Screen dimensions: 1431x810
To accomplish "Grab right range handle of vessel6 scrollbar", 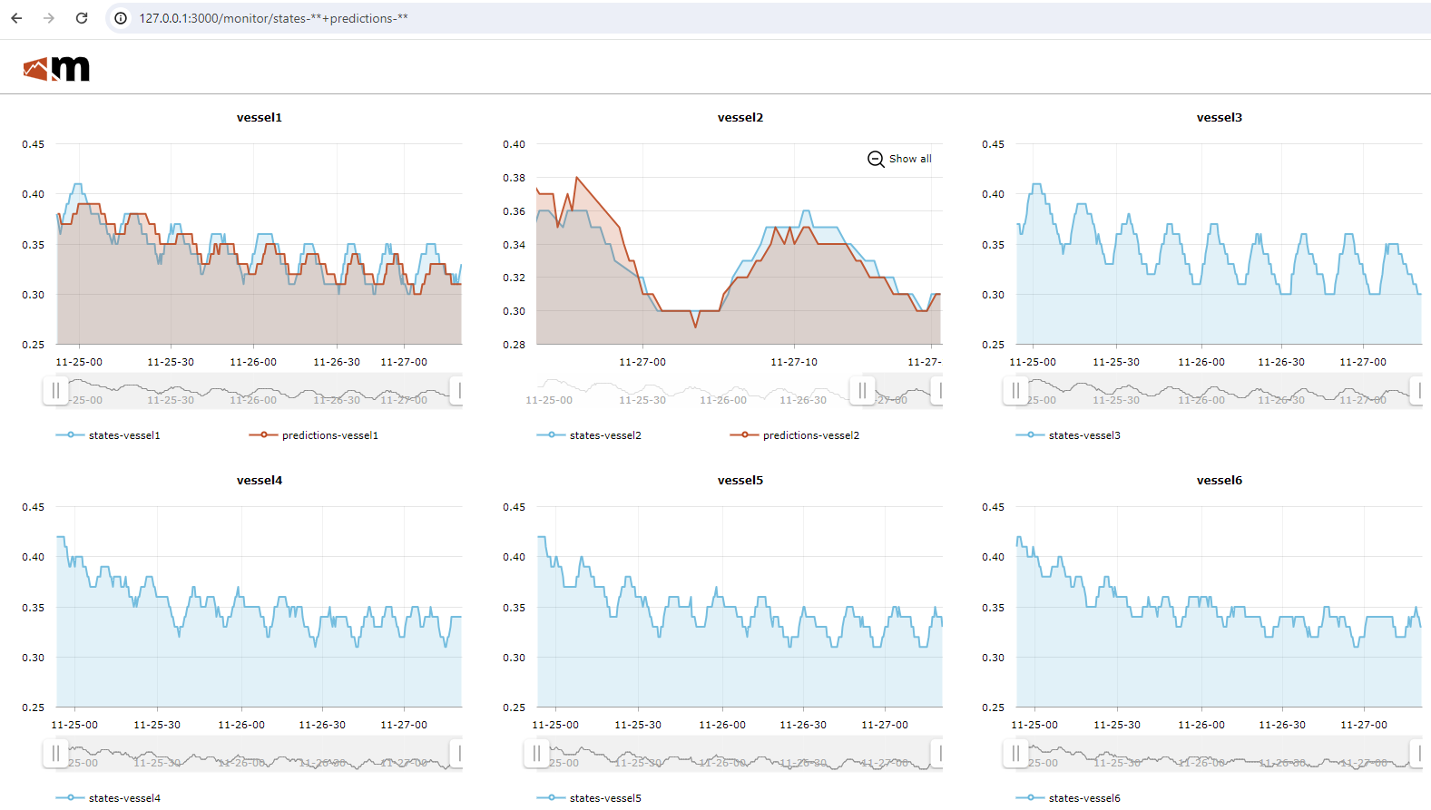I will (x=1417, y=754).
